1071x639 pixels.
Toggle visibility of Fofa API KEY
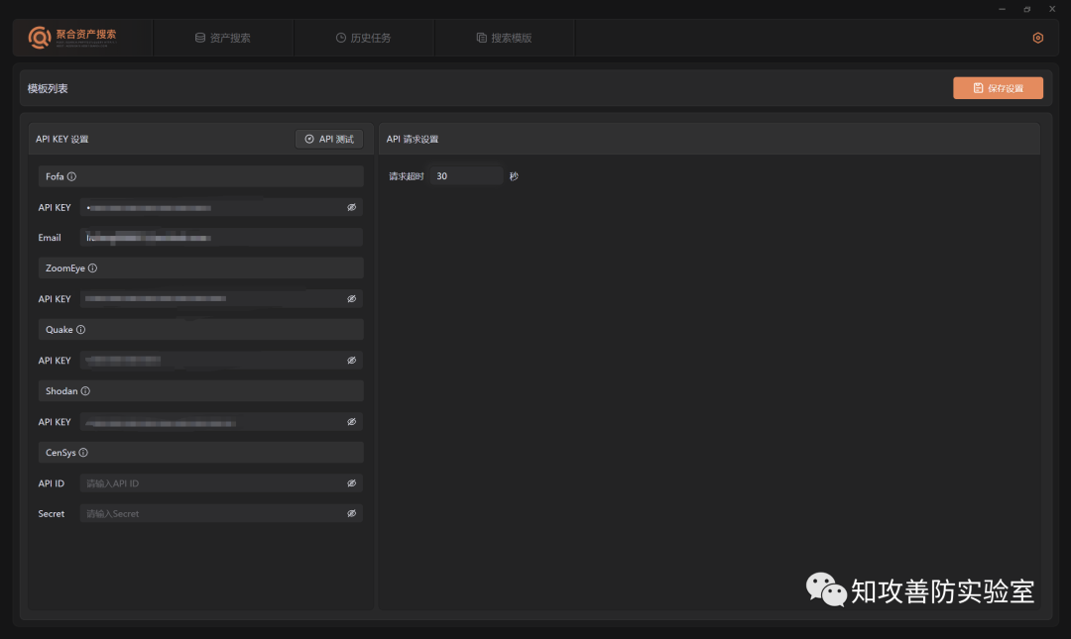[352, 207]
